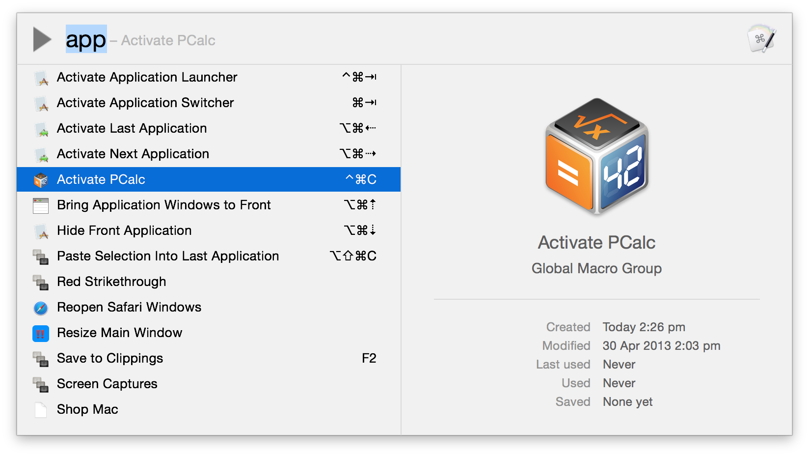This screenshot has width=809, height=456.
Task: Choose Paste Selection Into Last Application
Action: coord(168,256)
